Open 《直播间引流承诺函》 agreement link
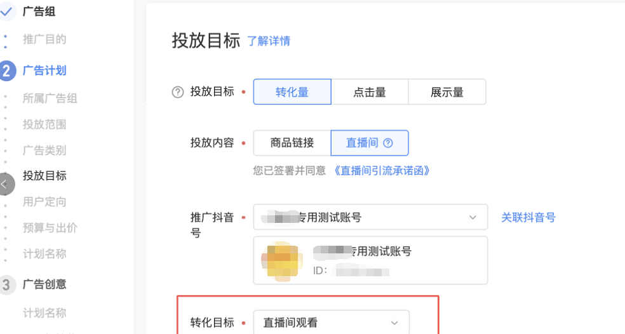This screenshot has width=625, height=334. coord(382,171)
